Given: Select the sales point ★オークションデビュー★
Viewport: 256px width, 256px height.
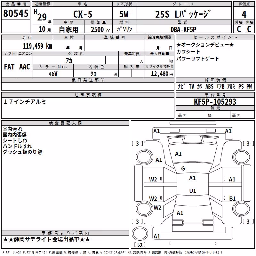Looking at the screenshot, I should (205, 44).
